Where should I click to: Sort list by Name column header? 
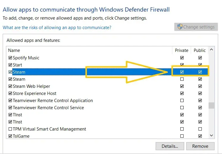pos(14,50)
